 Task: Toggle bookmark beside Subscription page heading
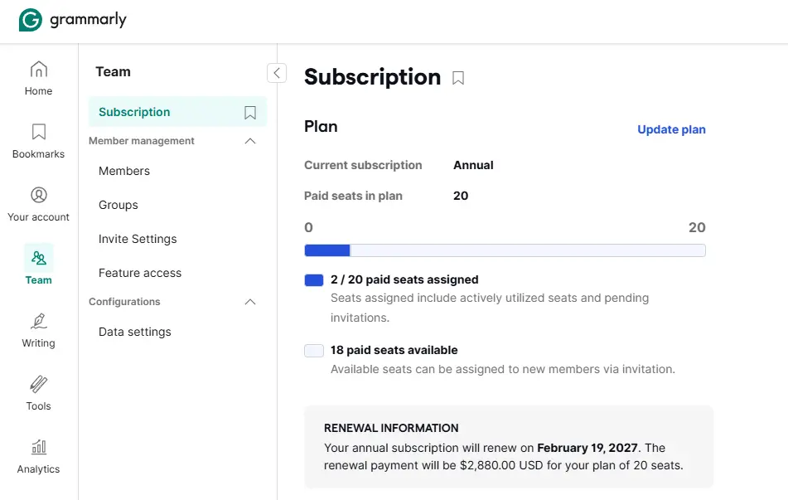click(x=458, y=78)
